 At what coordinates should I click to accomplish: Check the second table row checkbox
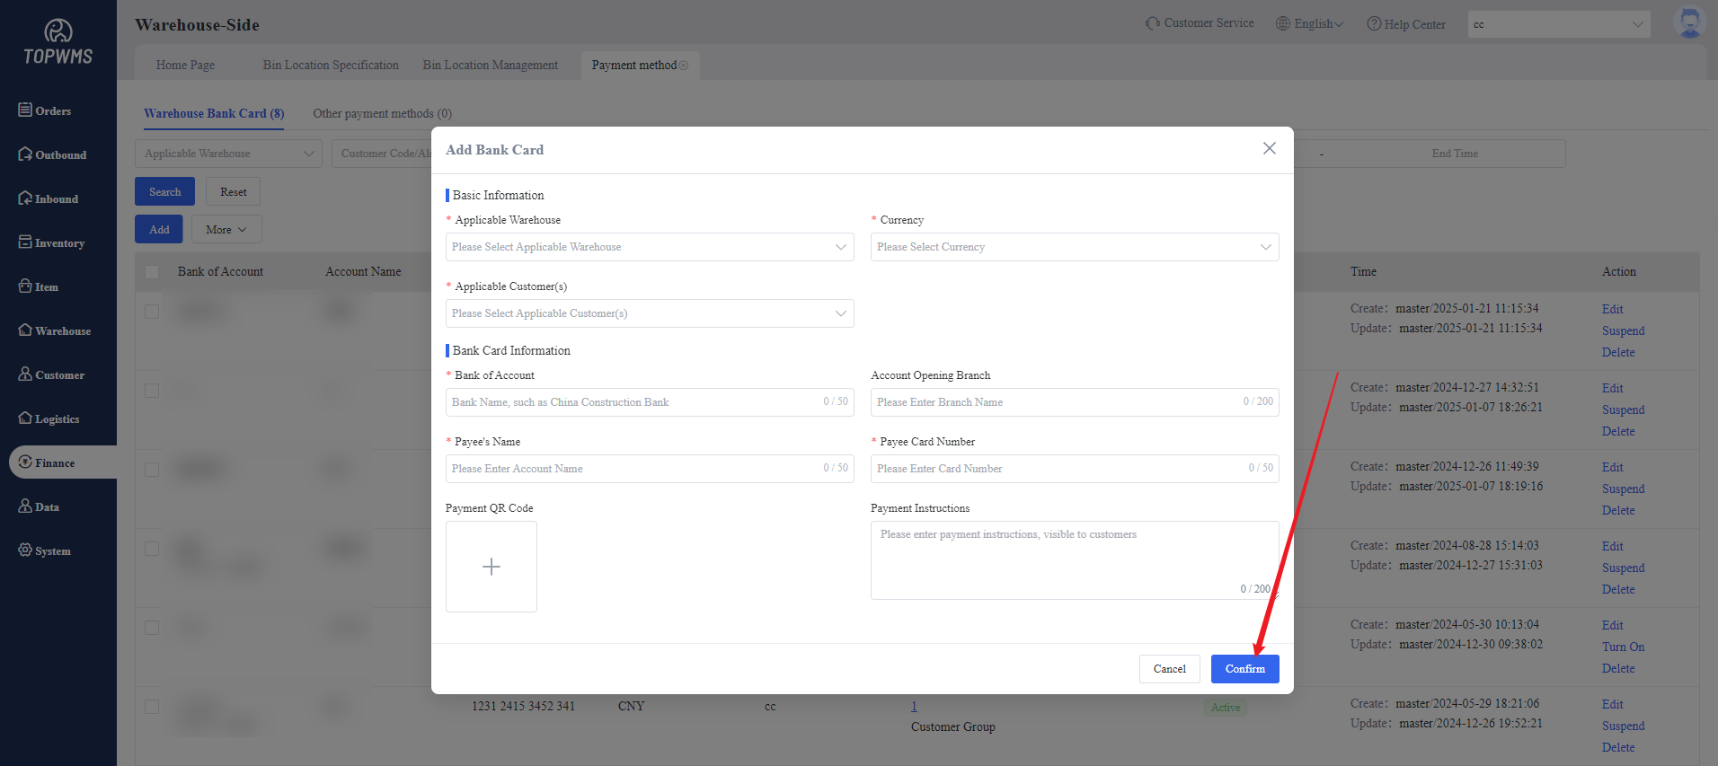[152, 391]
